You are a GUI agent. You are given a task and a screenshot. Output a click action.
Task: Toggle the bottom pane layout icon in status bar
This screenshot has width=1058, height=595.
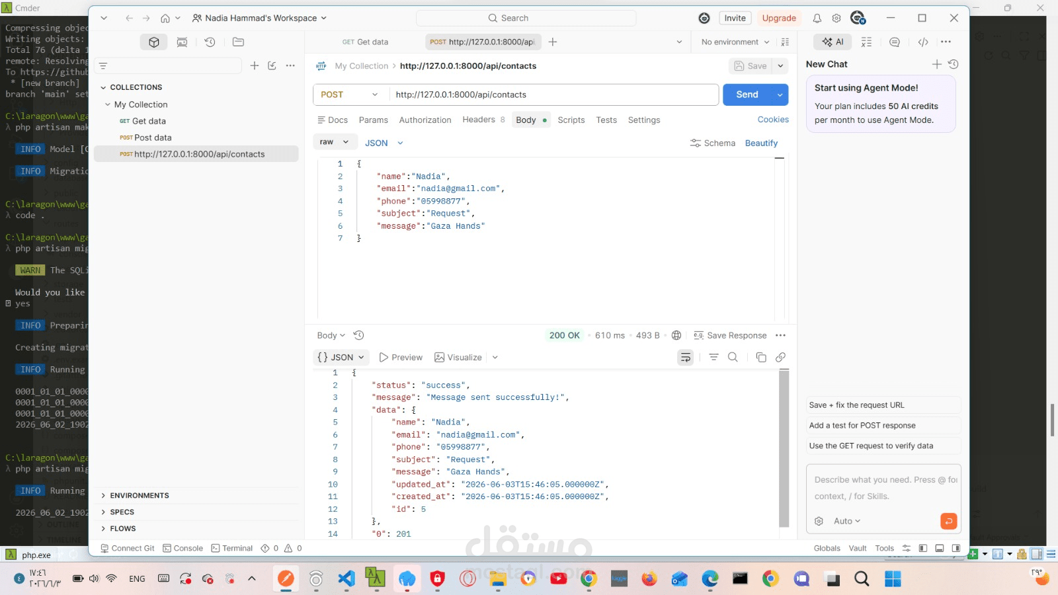click(939, 548)
